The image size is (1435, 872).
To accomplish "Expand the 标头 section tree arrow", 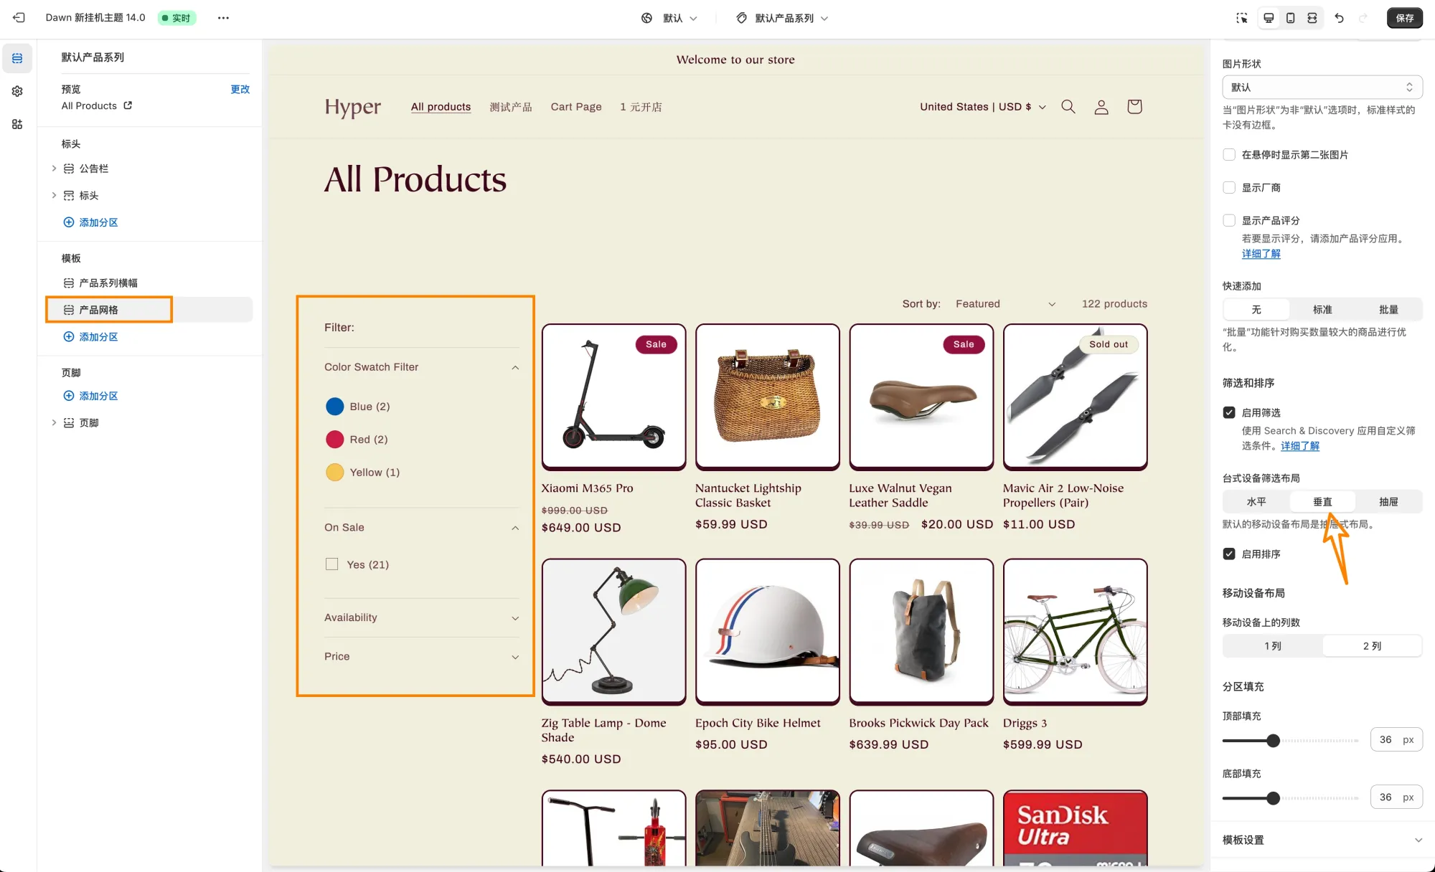I will pos(54,195).
